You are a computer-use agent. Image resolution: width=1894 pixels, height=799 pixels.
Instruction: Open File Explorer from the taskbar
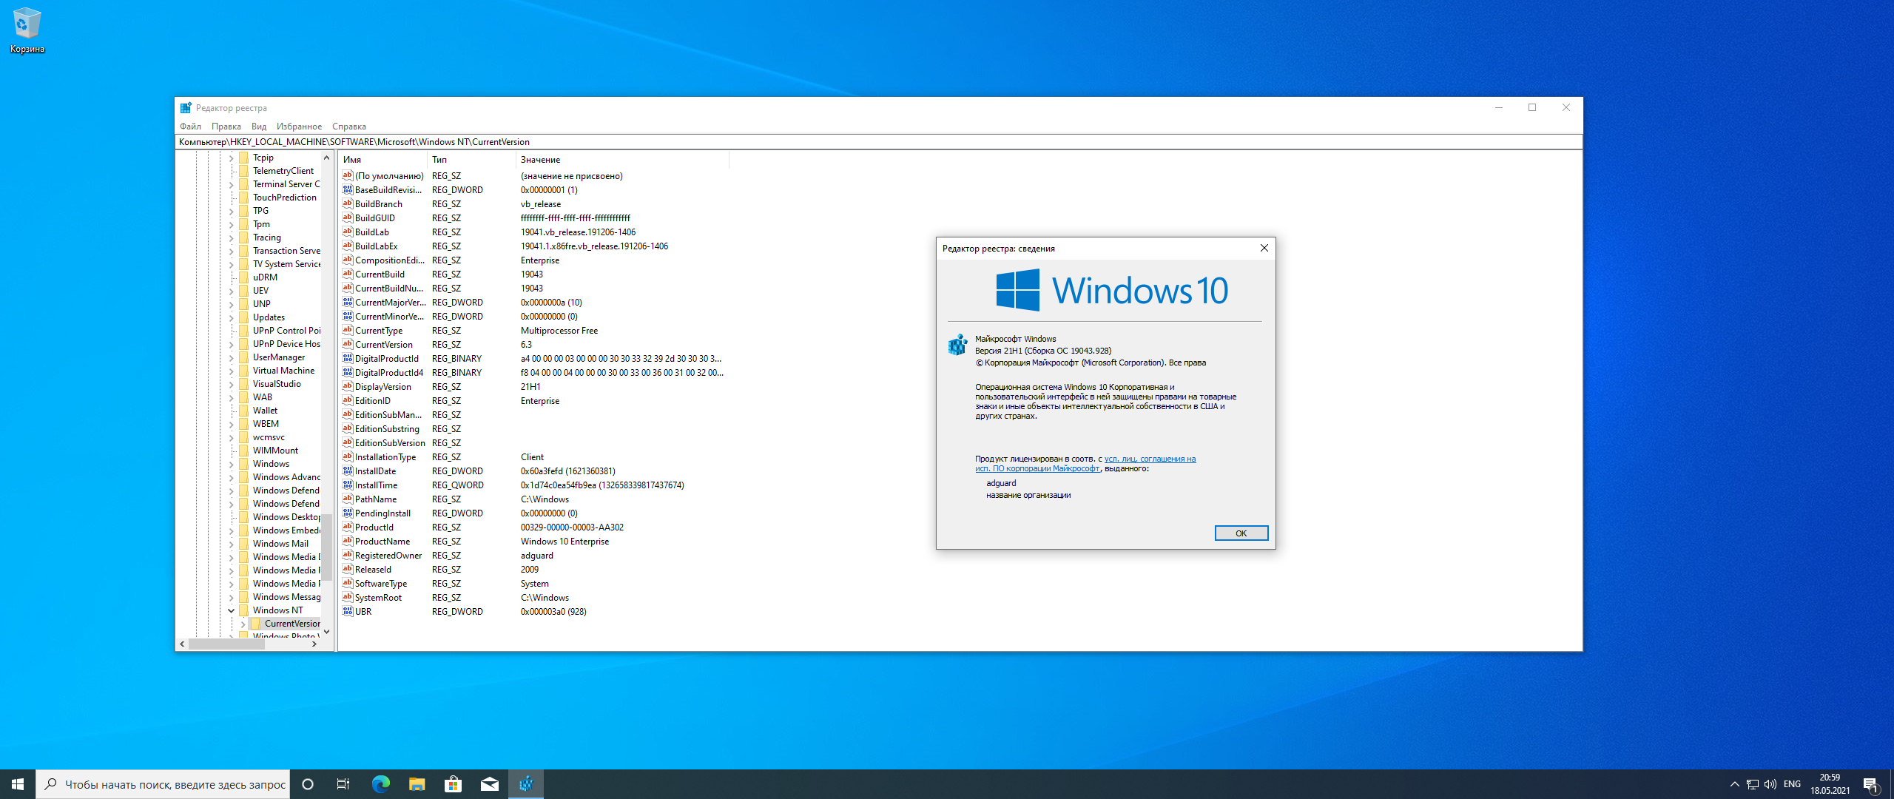click(417, 784)
